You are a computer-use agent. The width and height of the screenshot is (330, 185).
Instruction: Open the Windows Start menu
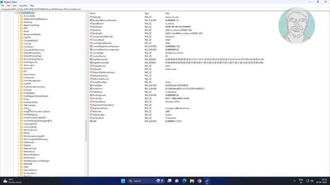pyautogui.click(x=123, y=181)
